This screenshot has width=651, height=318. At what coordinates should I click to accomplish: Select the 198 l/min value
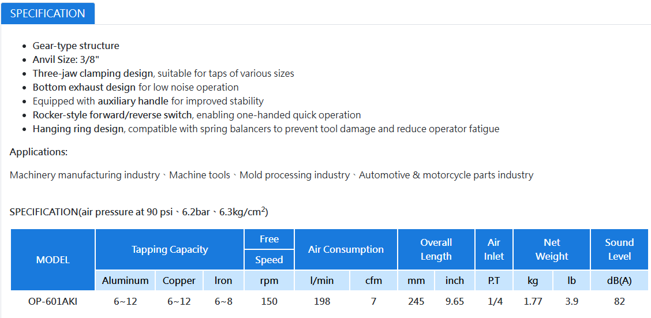322,301
